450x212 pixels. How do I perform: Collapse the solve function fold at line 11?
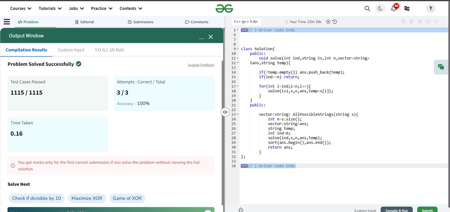pos(237,58)
